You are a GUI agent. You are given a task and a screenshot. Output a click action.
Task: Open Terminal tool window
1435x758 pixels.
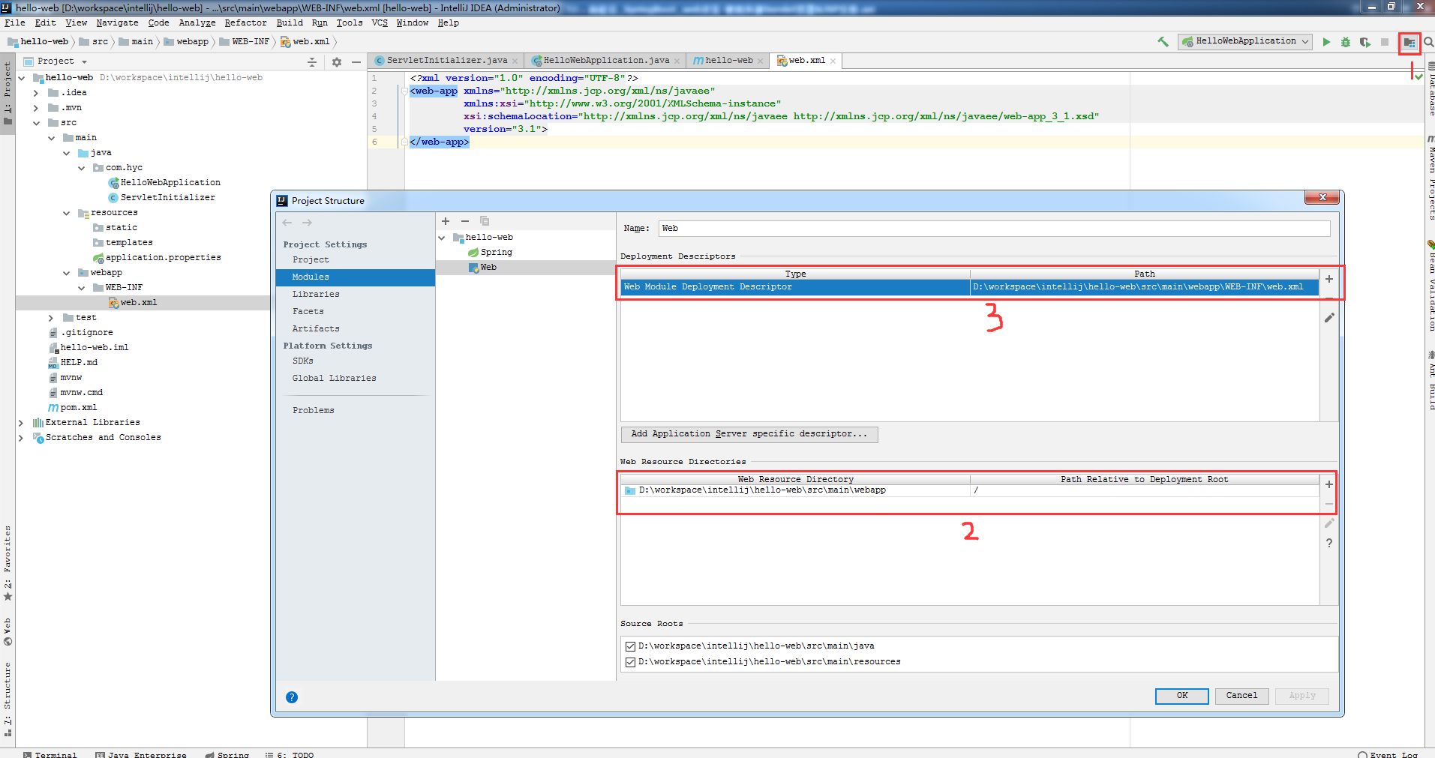click(x=50, y=754)
